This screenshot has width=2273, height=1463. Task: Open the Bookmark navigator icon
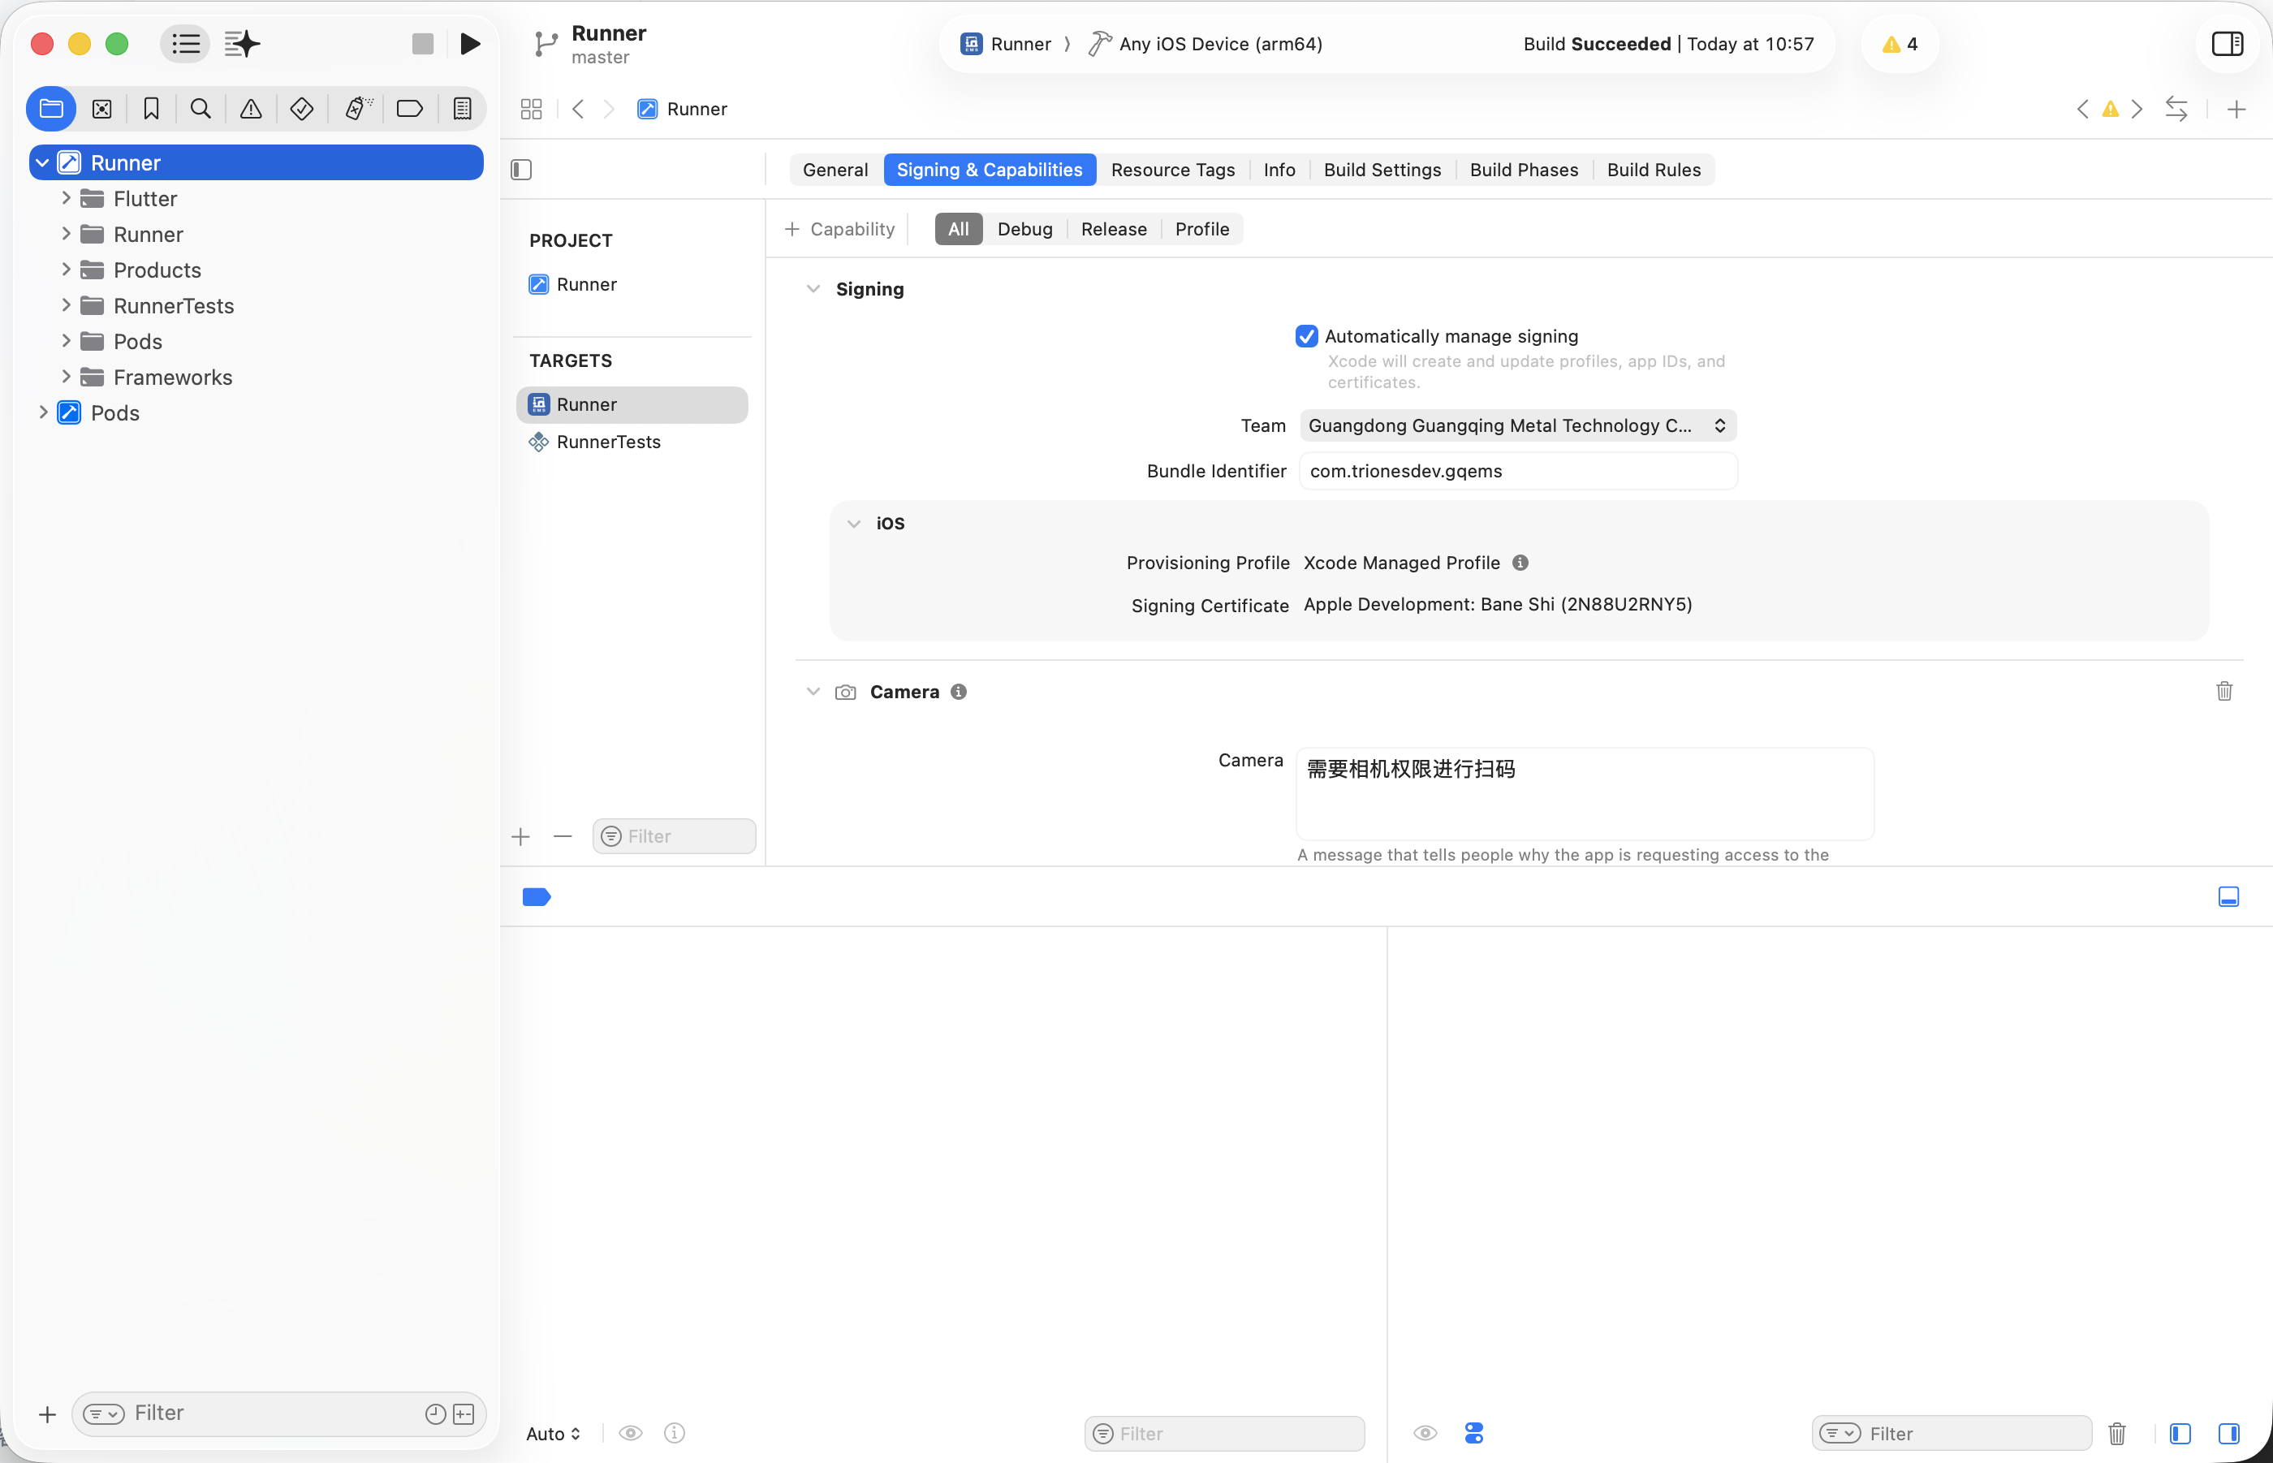click(x=151, y=110)
